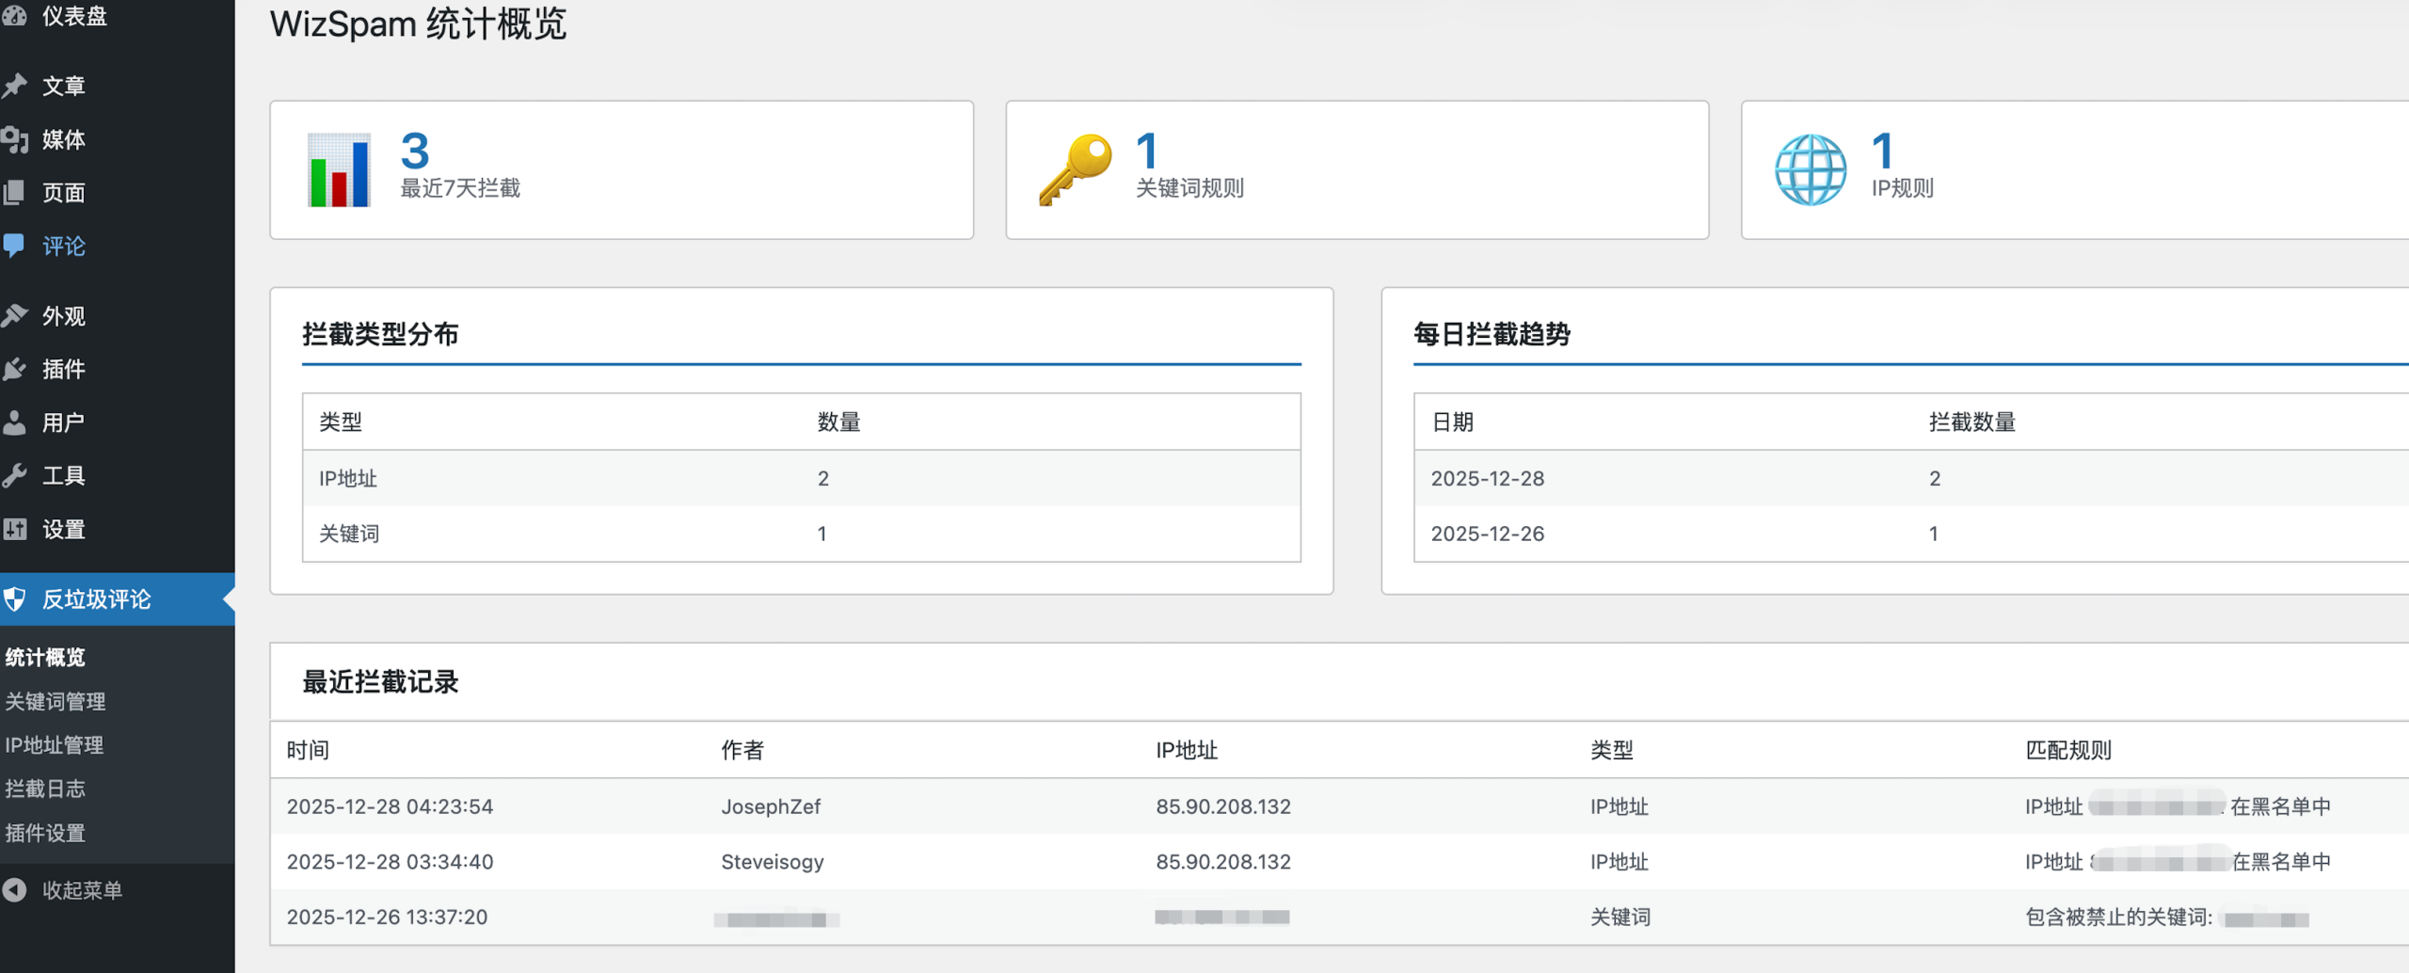2409x973 pixels.
Task: Click the globe icon on IP规则 card
Action: (1810, 169)
